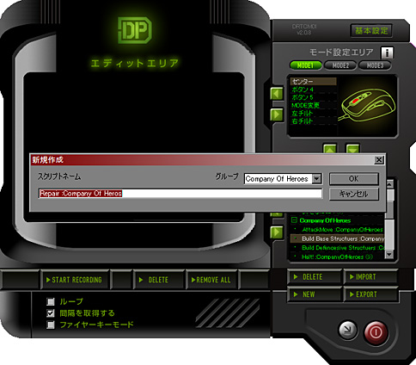
Task: Click the green right arrow beside script list
Action: pyautogui.click(x=277, y=232)
